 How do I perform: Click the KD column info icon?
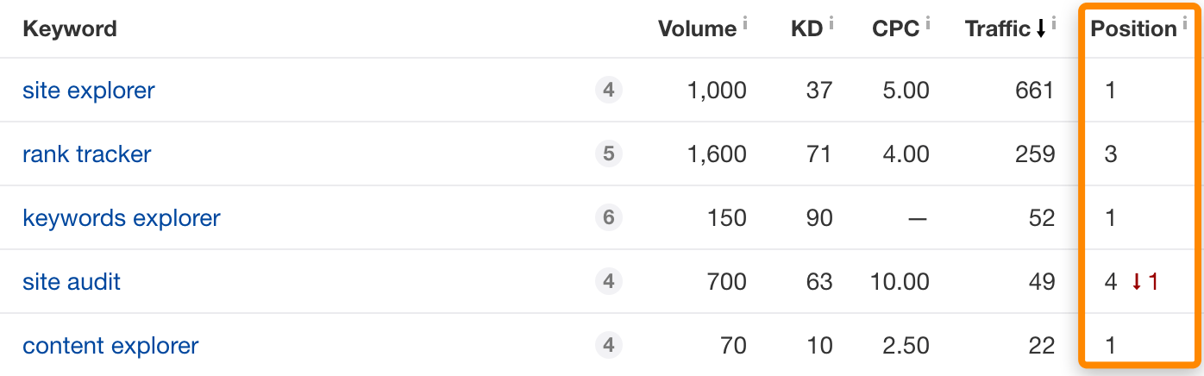[831, 23]
